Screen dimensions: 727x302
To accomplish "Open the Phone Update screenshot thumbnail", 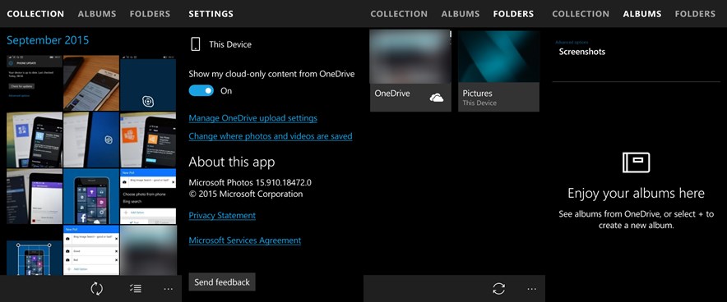I will 35,82.
